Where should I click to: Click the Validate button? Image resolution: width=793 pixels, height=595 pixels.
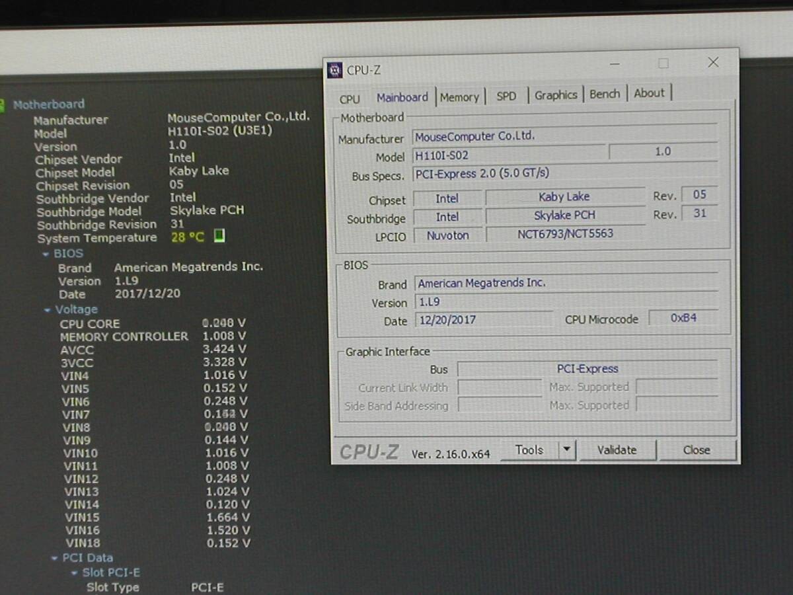pos(617,450)
